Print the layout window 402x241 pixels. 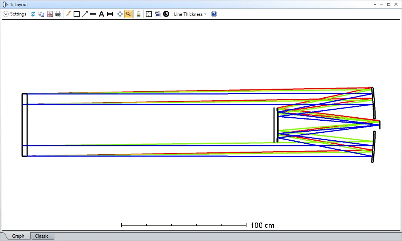(58, 14)
